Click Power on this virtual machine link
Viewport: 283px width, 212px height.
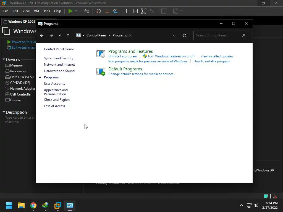click(x=22, y=42)
